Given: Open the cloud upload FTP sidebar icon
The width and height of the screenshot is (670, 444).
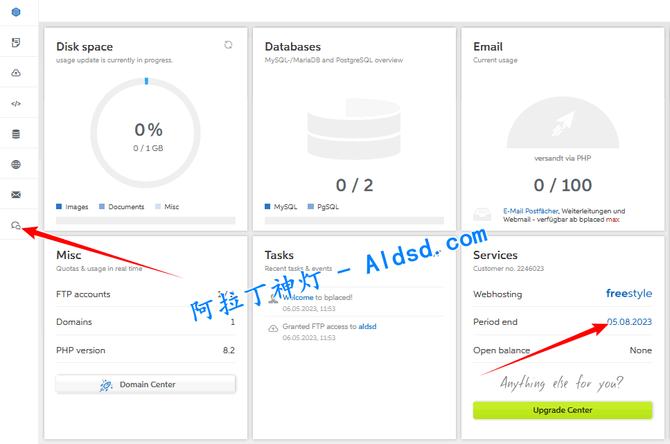Looking at the screenshot, I should click(x=16, y=73).
